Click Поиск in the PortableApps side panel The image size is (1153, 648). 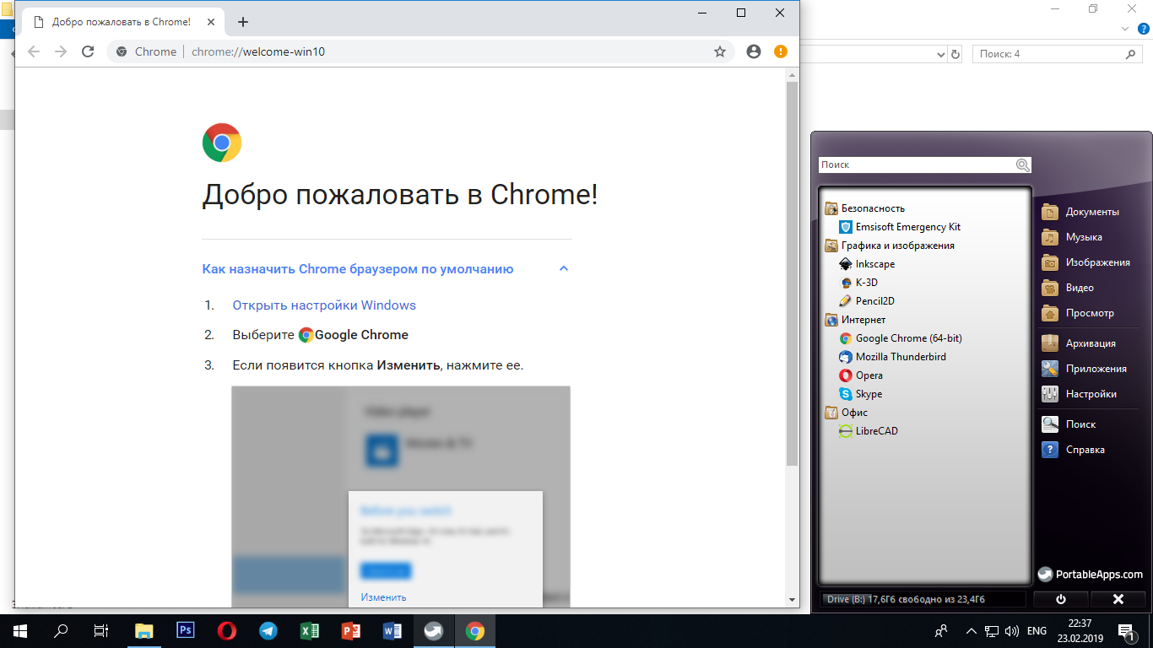click(x=1069, y=424)
